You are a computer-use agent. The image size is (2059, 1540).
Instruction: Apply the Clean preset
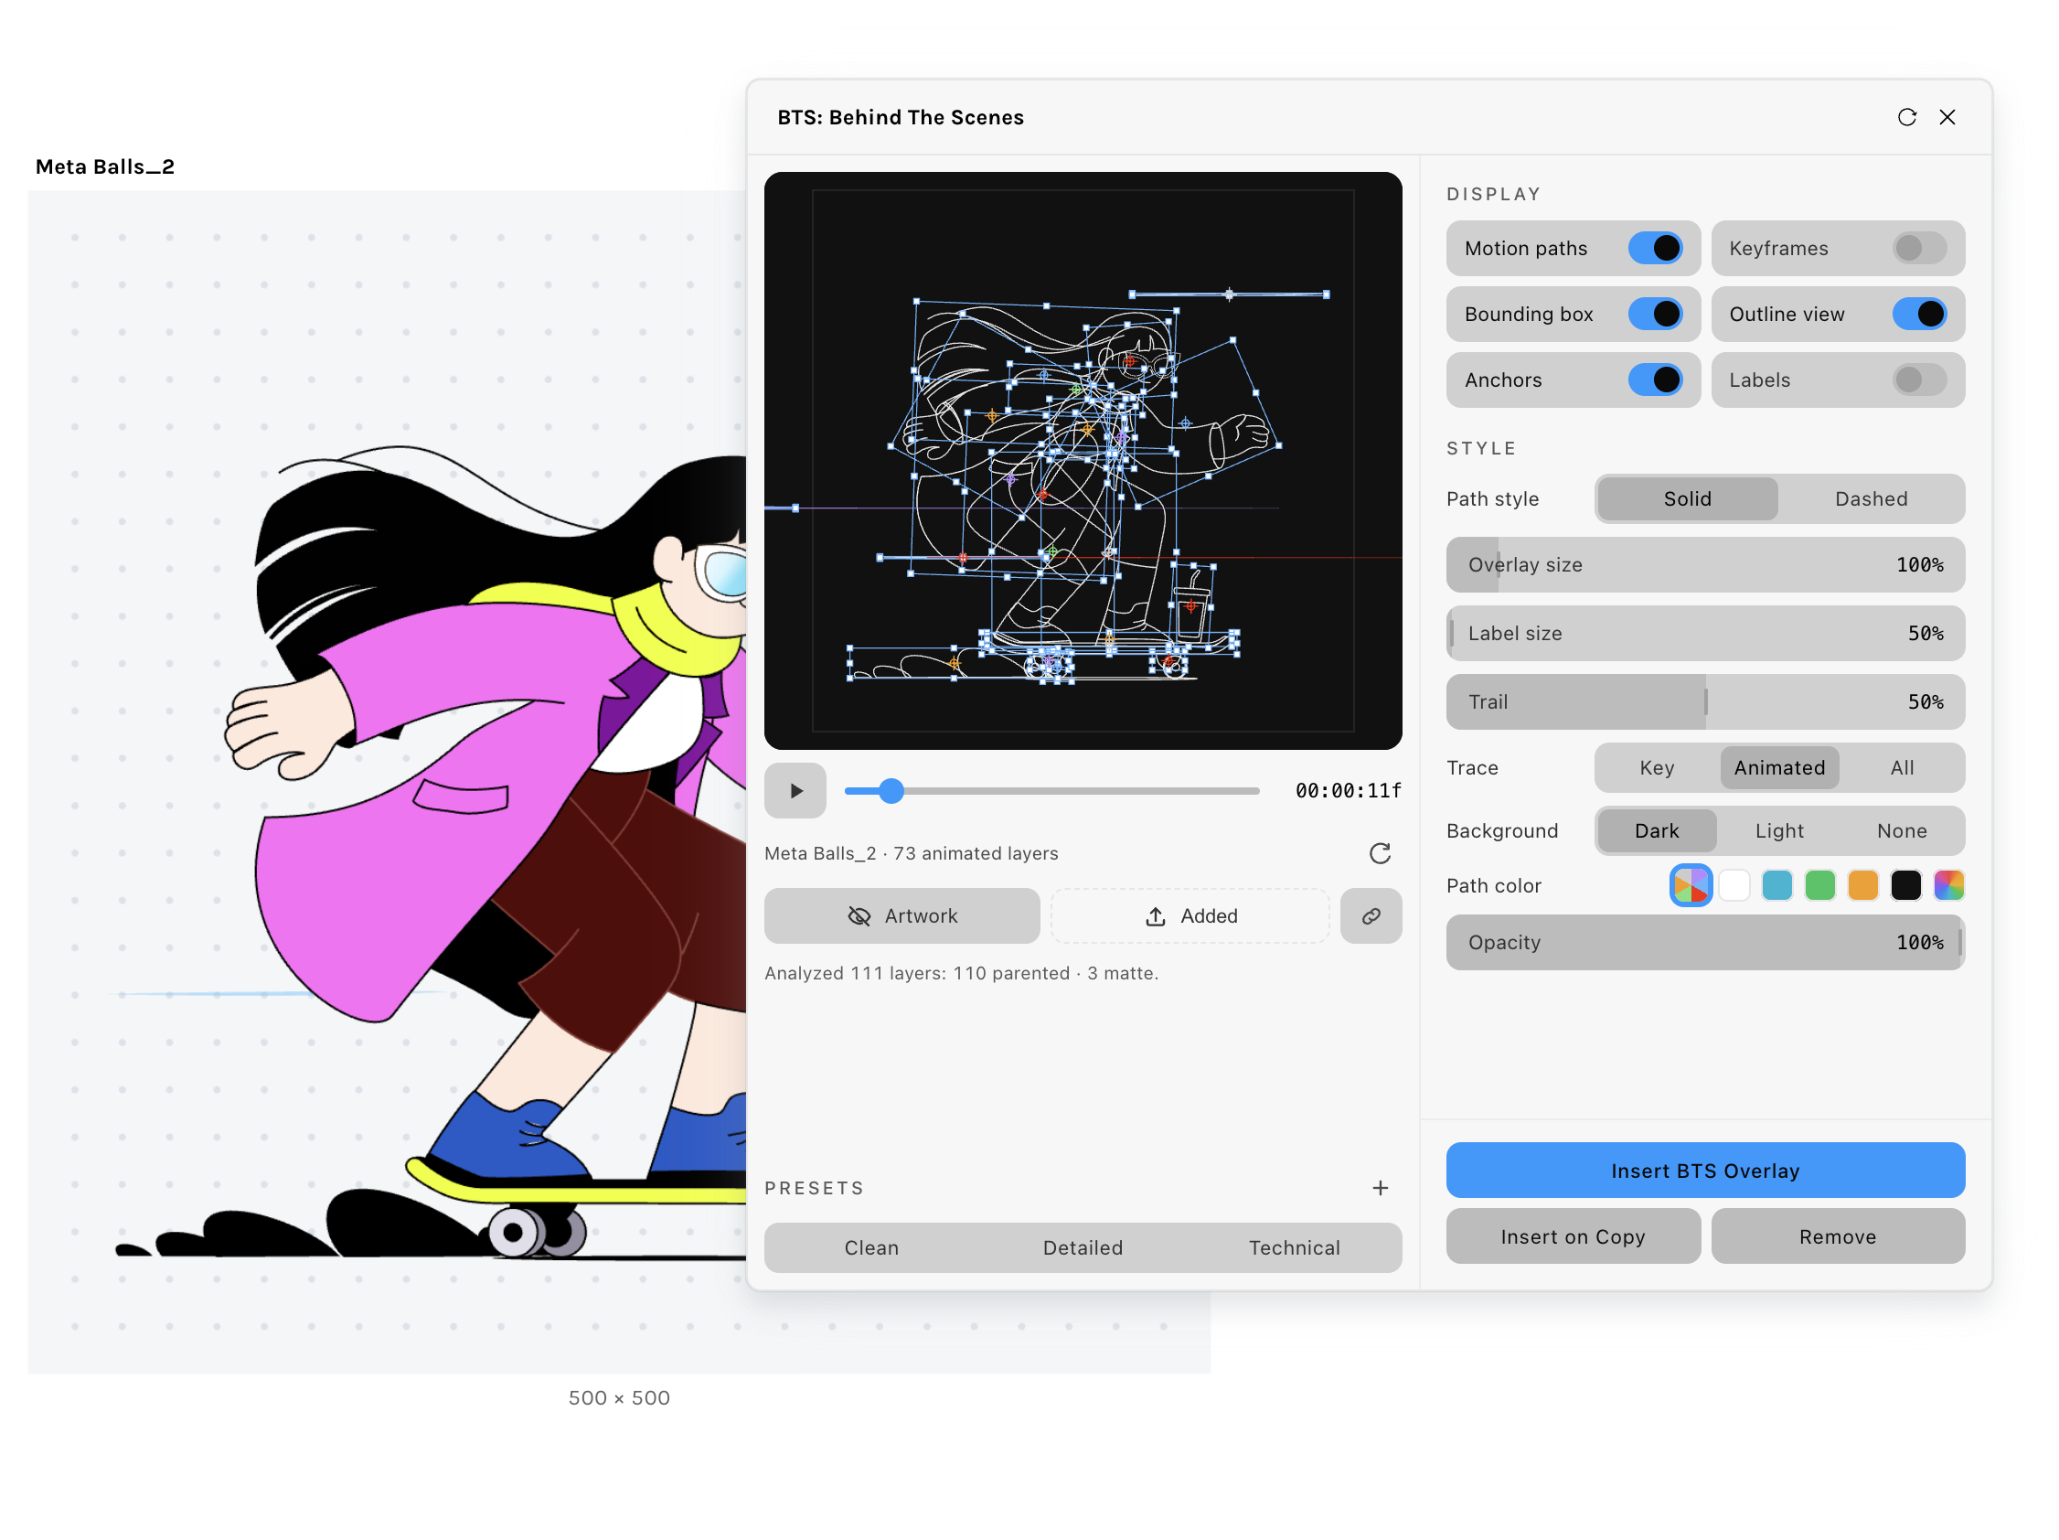click(x=871, y=1246)
